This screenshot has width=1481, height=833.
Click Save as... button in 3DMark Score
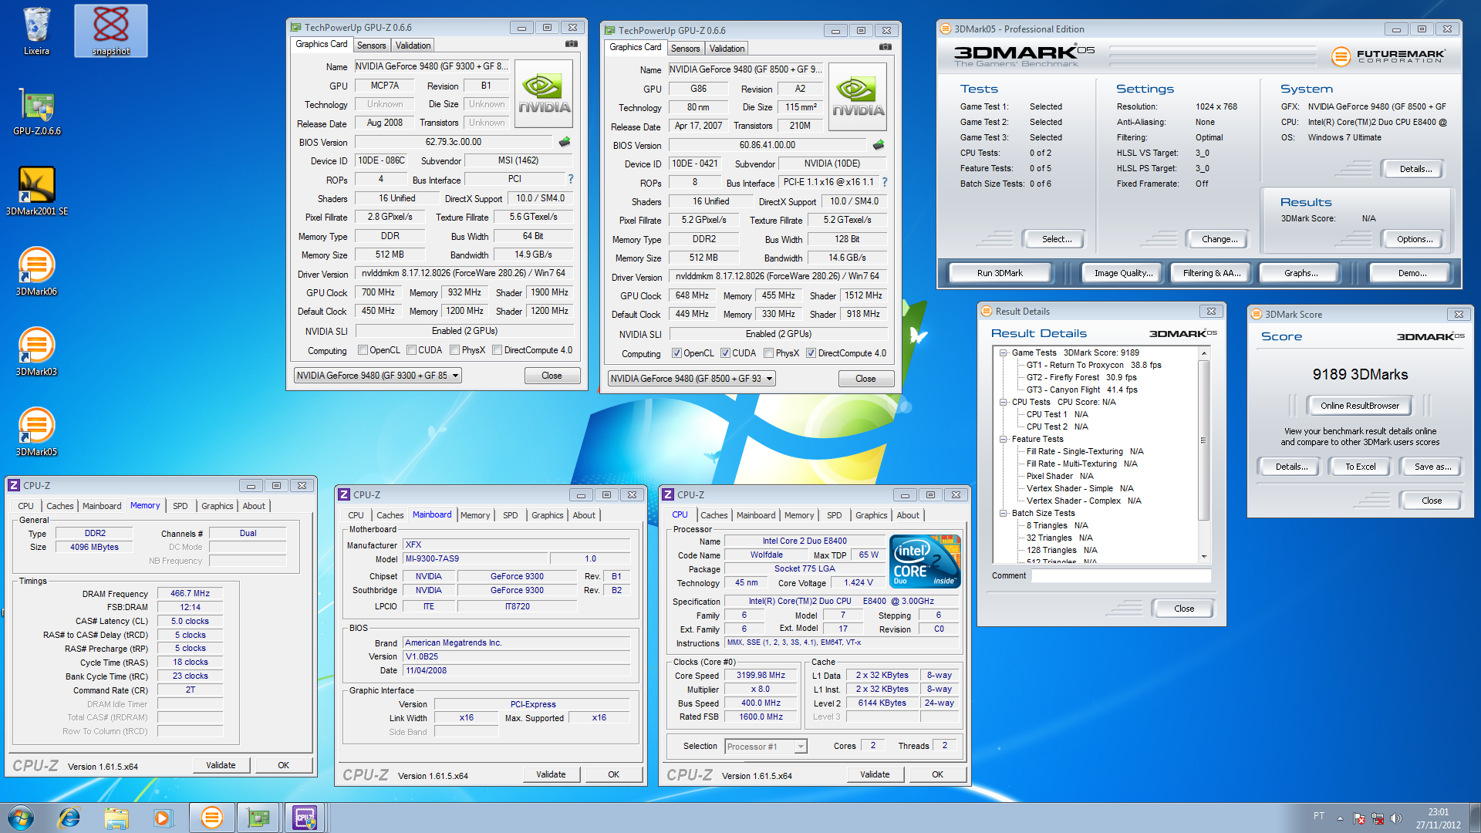click(x=1433, y=467)
